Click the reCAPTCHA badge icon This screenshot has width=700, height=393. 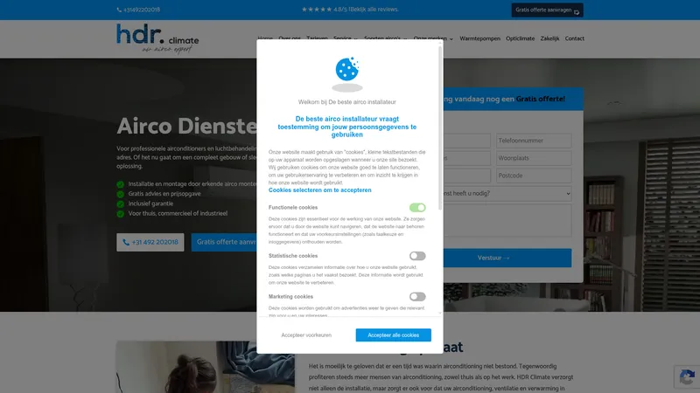coord(687,377)
